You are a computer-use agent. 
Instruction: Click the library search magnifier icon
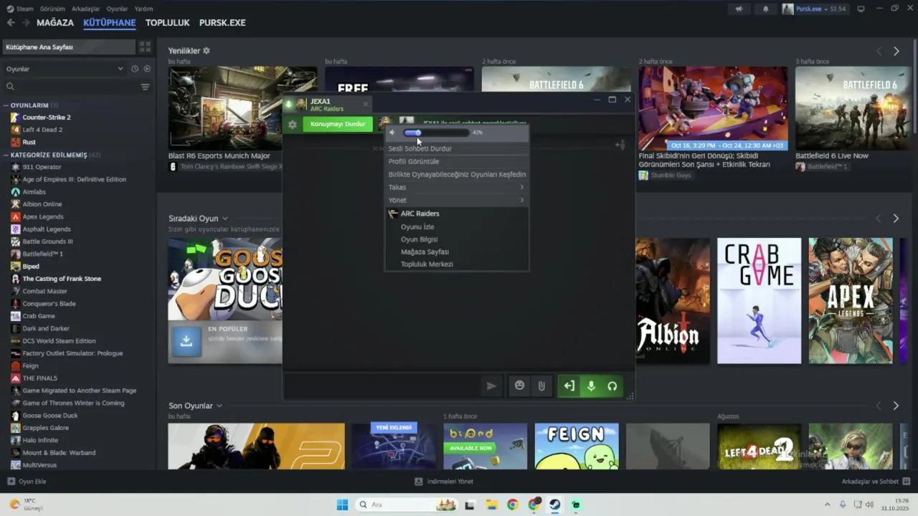pos(10,87)
